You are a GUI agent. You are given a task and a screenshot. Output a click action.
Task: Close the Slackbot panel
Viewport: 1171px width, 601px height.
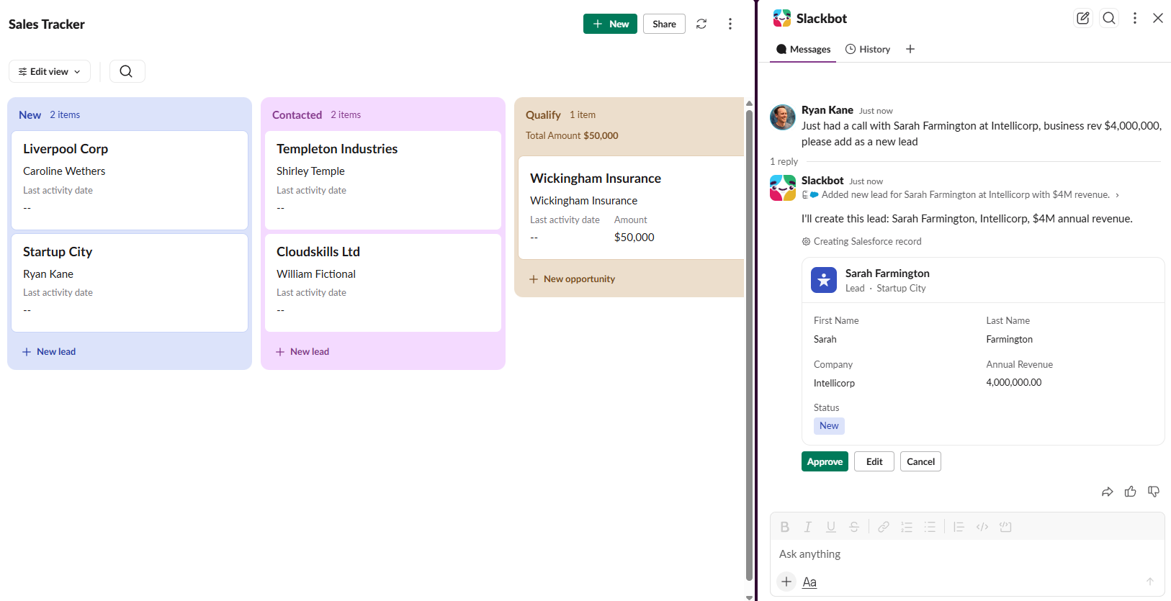coord(1158,18)
